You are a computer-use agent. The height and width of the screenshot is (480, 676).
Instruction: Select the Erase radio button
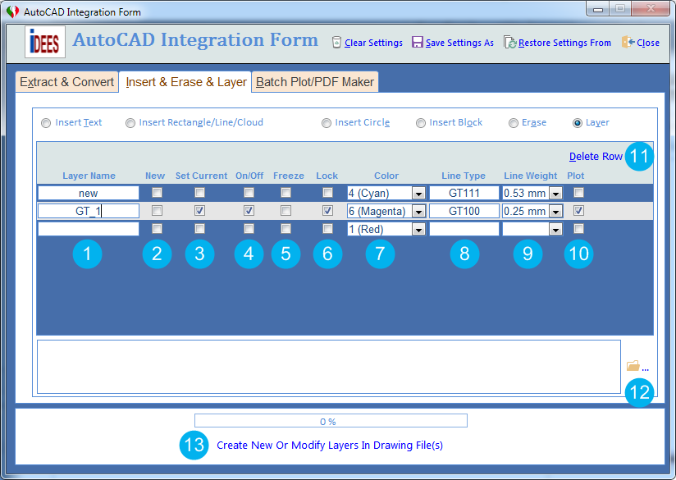[513, 123]
